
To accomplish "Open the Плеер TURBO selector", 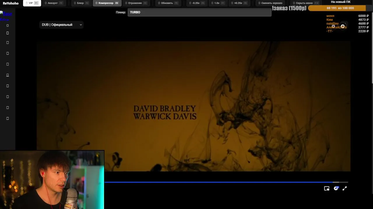I will [x=199, y=12].
